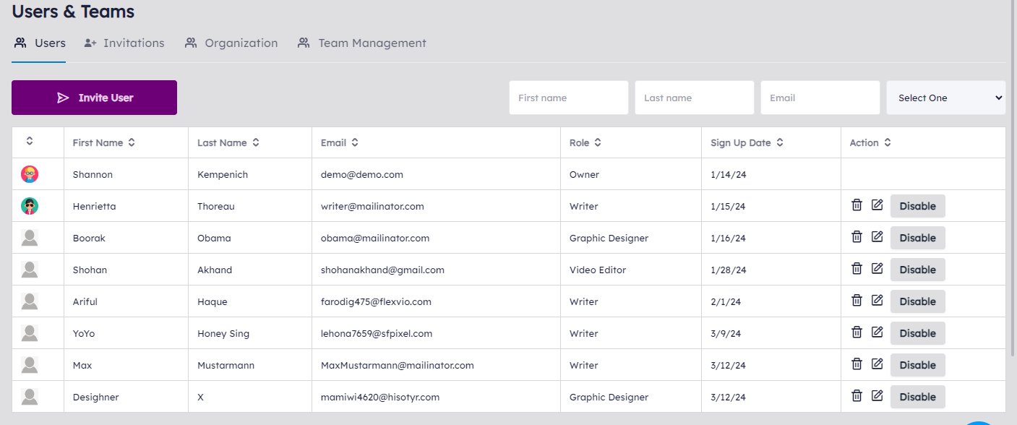Click Shohan Akhand's placeholder avatar
The image size is (1017, 425).
[30, 270]
